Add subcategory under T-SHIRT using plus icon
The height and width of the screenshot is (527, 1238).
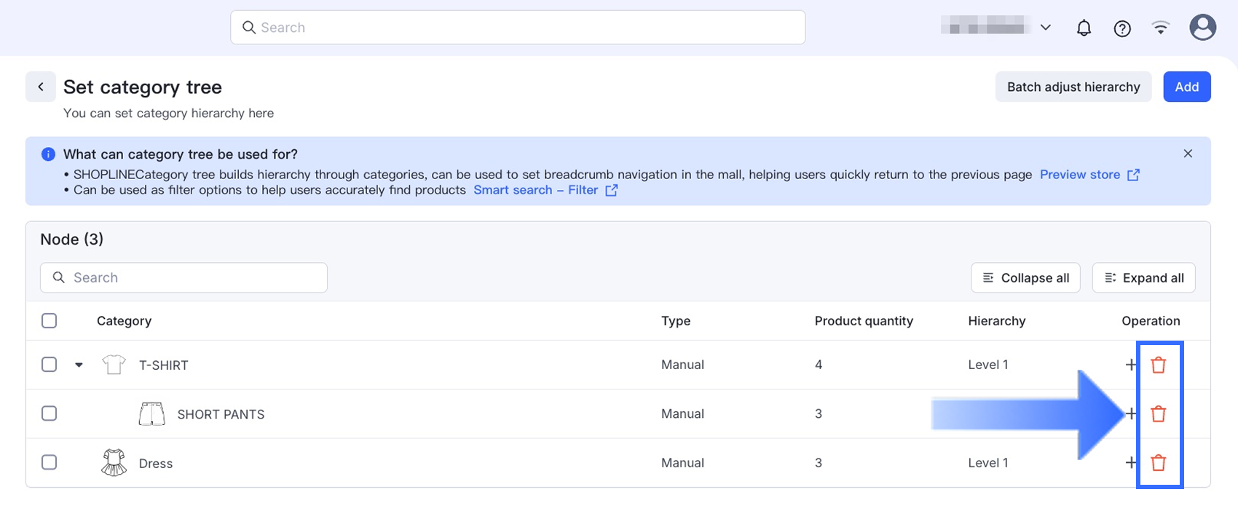click(1130, 365)
